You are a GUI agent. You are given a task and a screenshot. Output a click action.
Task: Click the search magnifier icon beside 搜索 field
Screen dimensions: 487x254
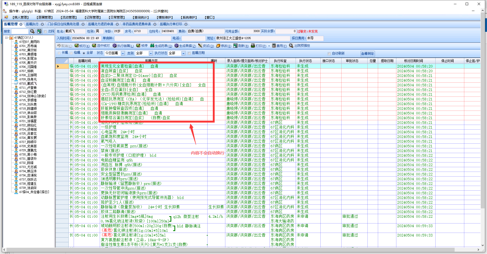(32, 31)
